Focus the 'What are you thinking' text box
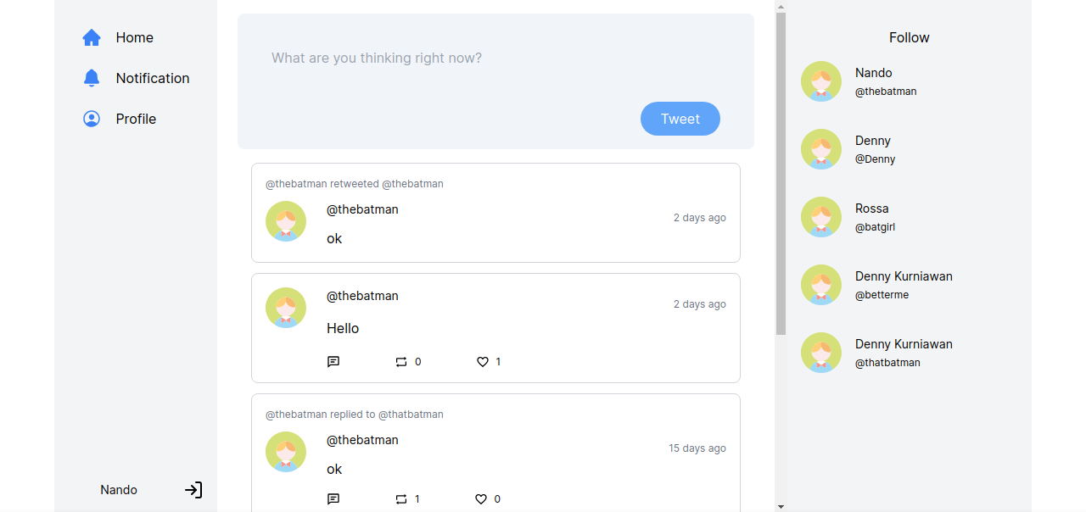 pos(495,58)
